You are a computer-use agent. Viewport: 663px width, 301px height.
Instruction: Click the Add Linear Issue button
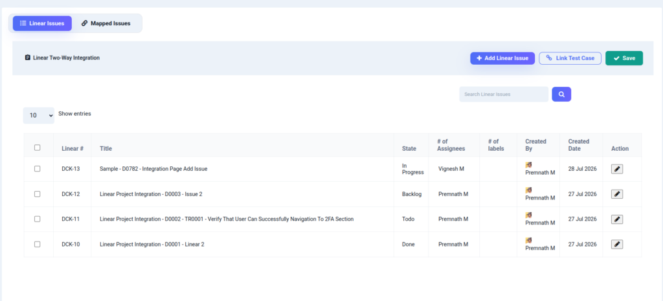[x=502, y=58]
